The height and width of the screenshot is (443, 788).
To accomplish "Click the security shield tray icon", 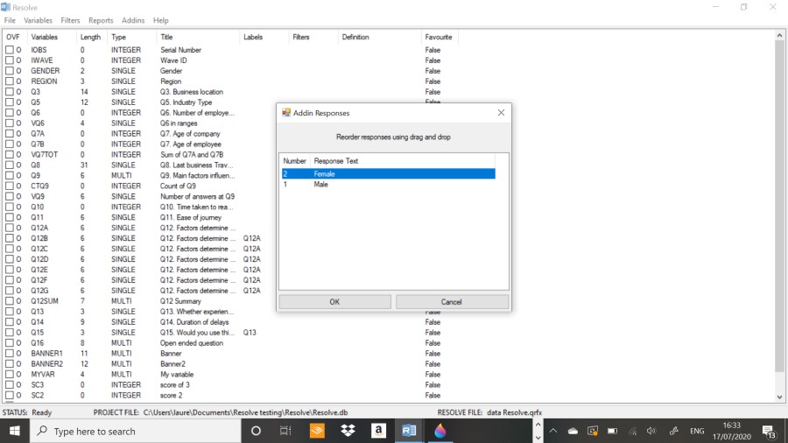I will tap(593, 431).
